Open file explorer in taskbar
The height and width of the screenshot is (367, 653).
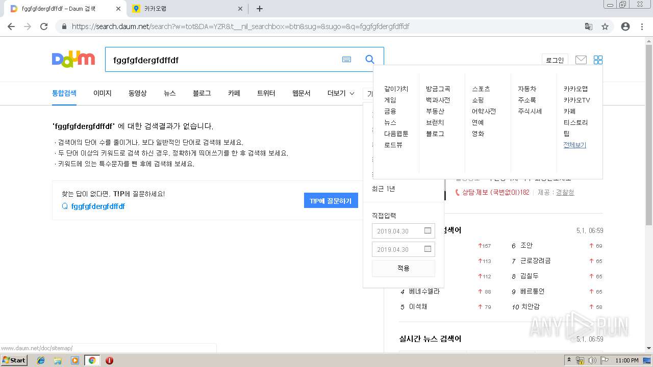coord(58,360)
